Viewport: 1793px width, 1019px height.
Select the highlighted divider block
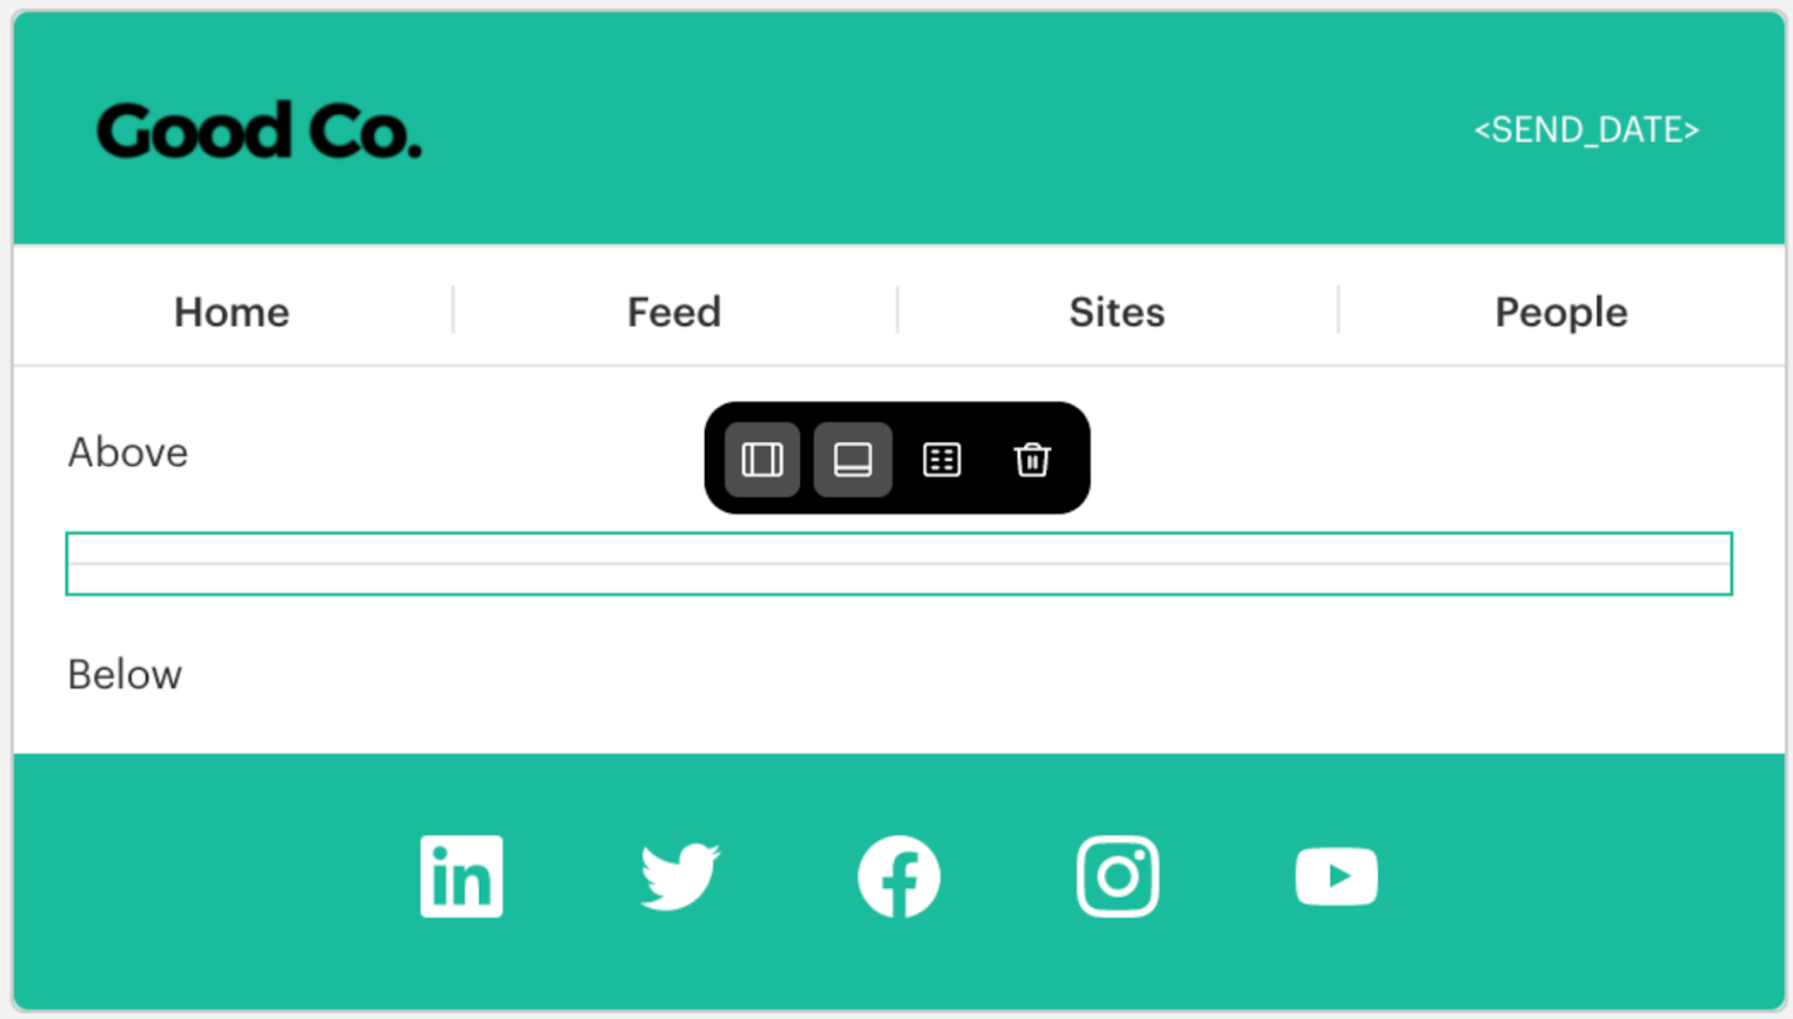pos(898,564)
